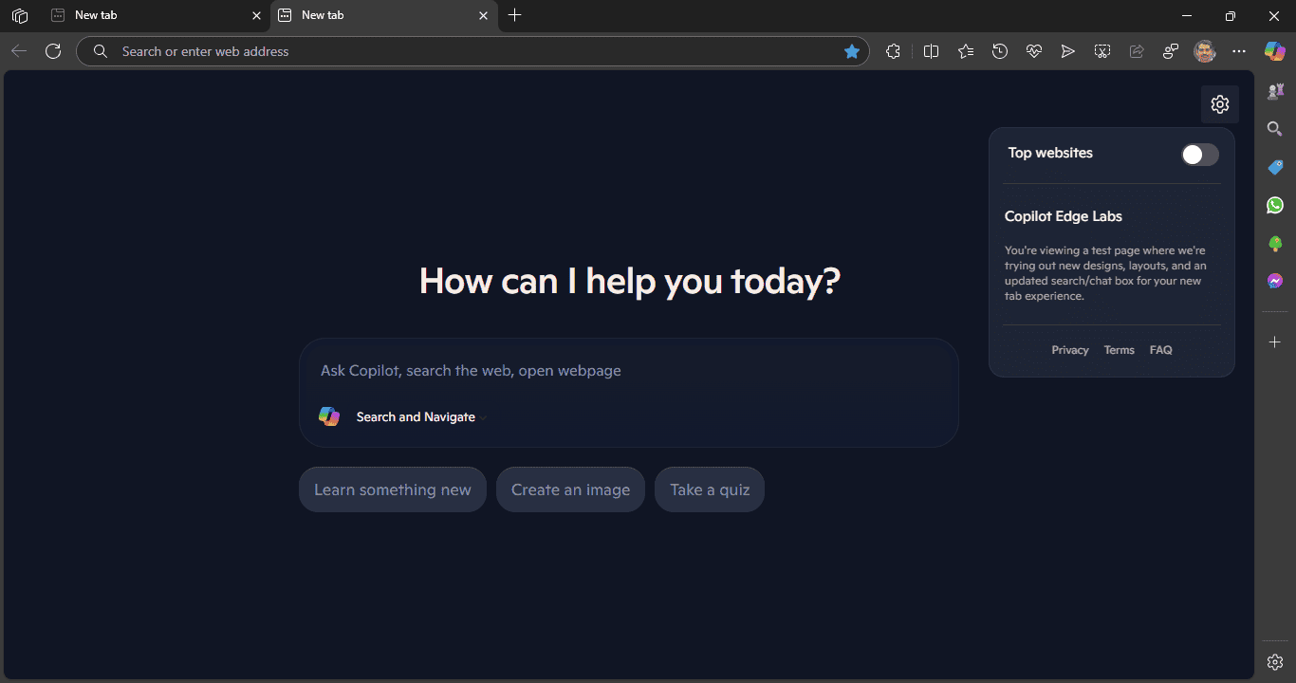The height and width of the screenshot is (683, 1296).
Task: Open a new tab with plus button
Action: (515, 15)
